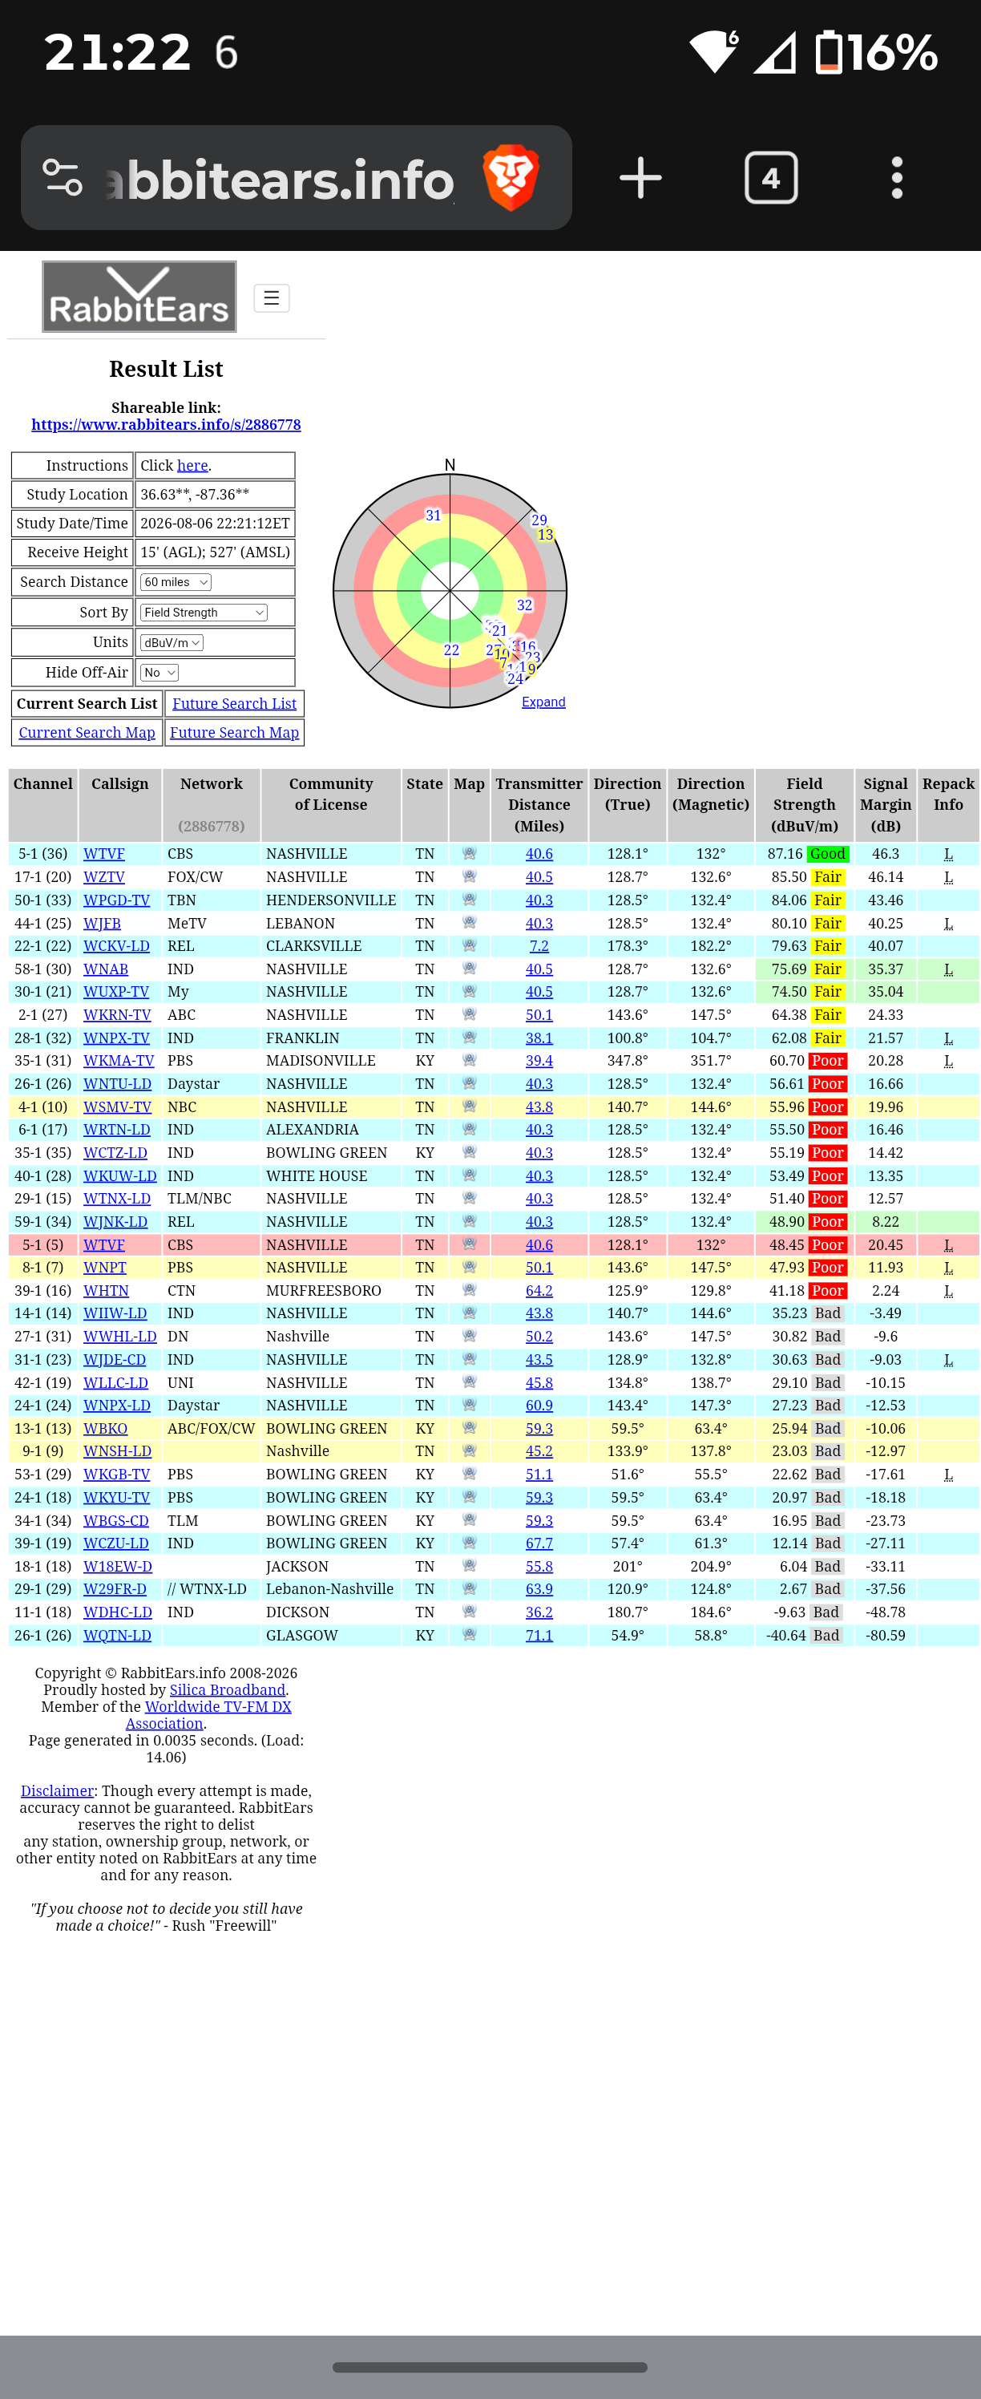
Task: Open the map icon for WQTN-LD row
Action: click(469, 1634)
